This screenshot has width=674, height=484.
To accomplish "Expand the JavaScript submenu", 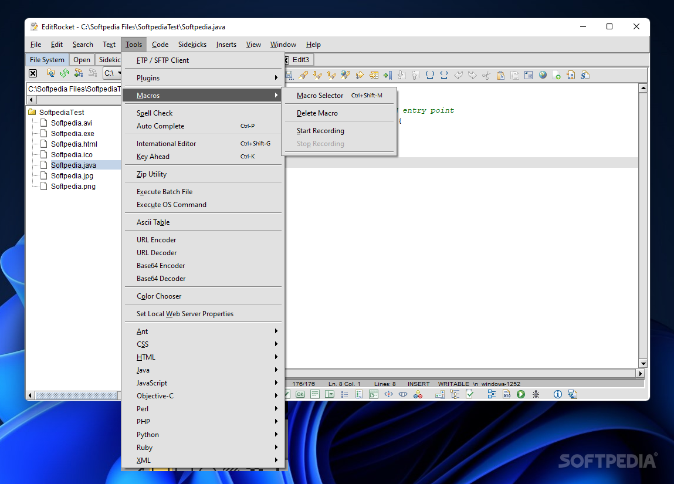I will click(x=202, y=383).
